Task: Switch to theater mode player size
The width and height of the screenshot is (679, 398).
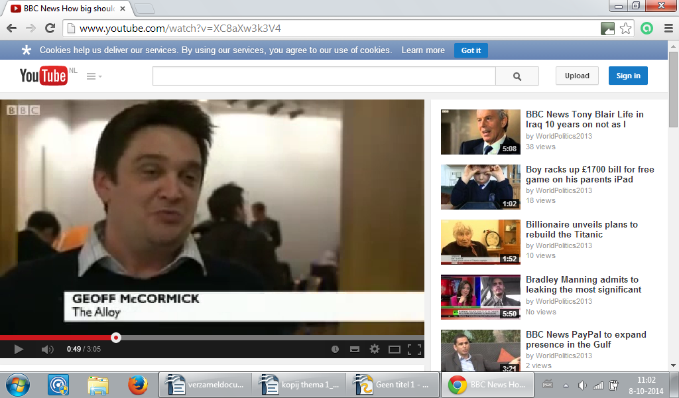Action: (x=395, y=350)
